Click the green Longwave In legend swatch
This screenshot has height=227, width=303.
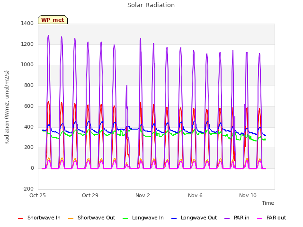click(125, 218)
